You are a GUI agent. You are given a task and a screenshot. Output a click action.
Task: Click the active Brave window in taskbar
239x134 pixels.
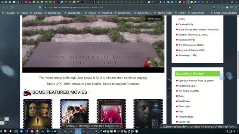[x=78, y=131]
